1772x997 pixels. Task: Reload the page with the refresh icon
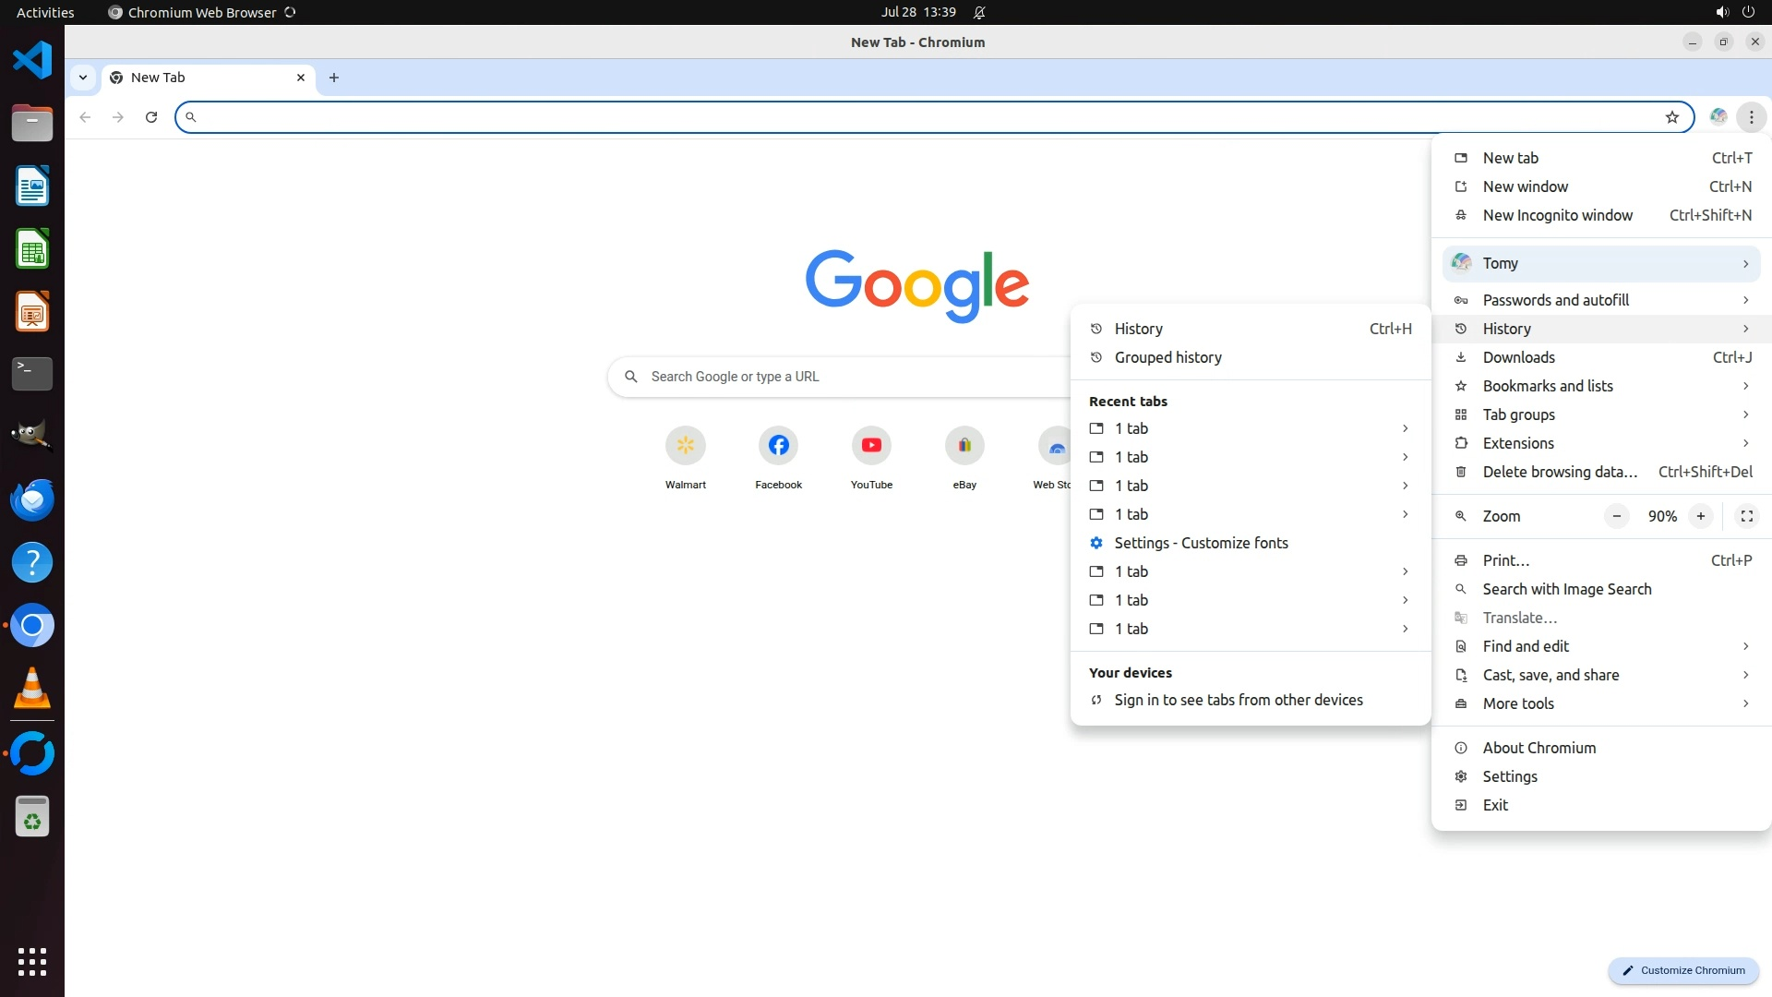coord(151,117)
